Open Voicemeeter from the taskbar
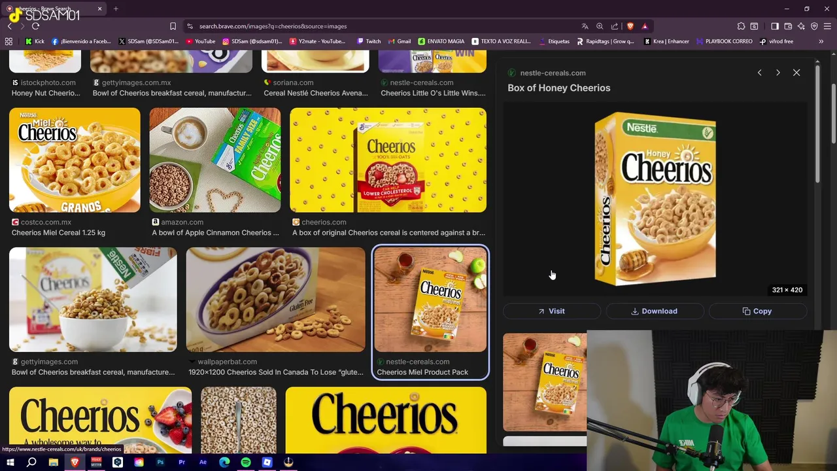837x471 pixels. [96, 462]
